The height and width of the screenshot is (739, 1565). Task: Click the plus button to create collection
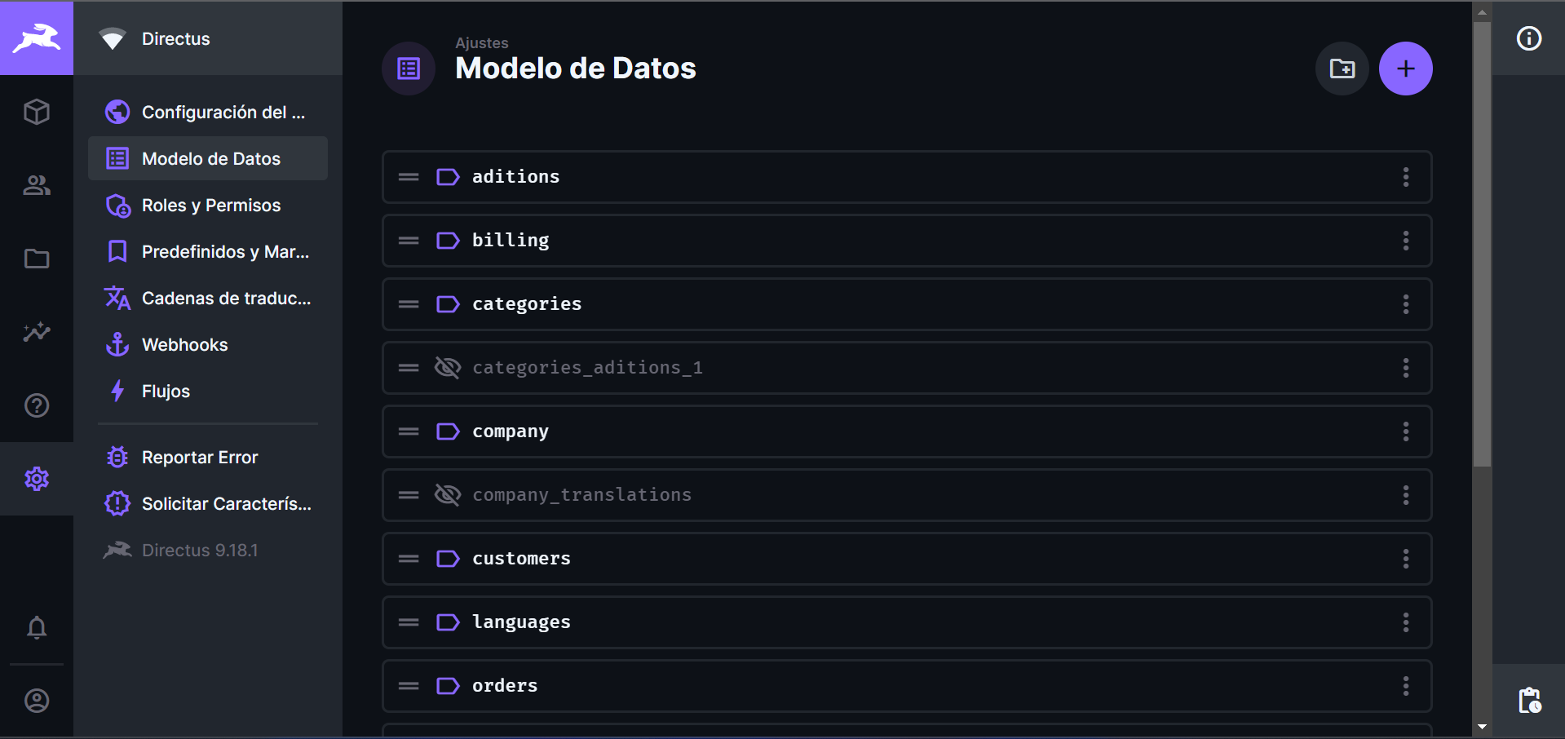(x=1405, y=69)
